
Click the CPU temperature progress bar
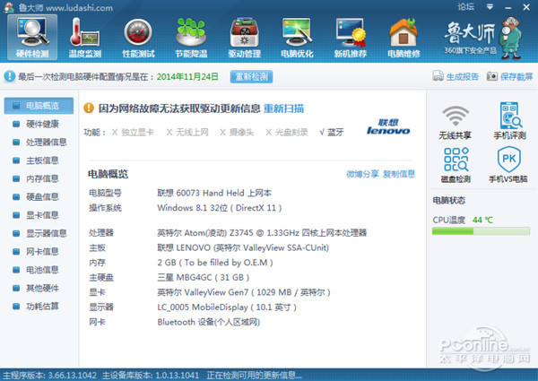pos(481,231)
